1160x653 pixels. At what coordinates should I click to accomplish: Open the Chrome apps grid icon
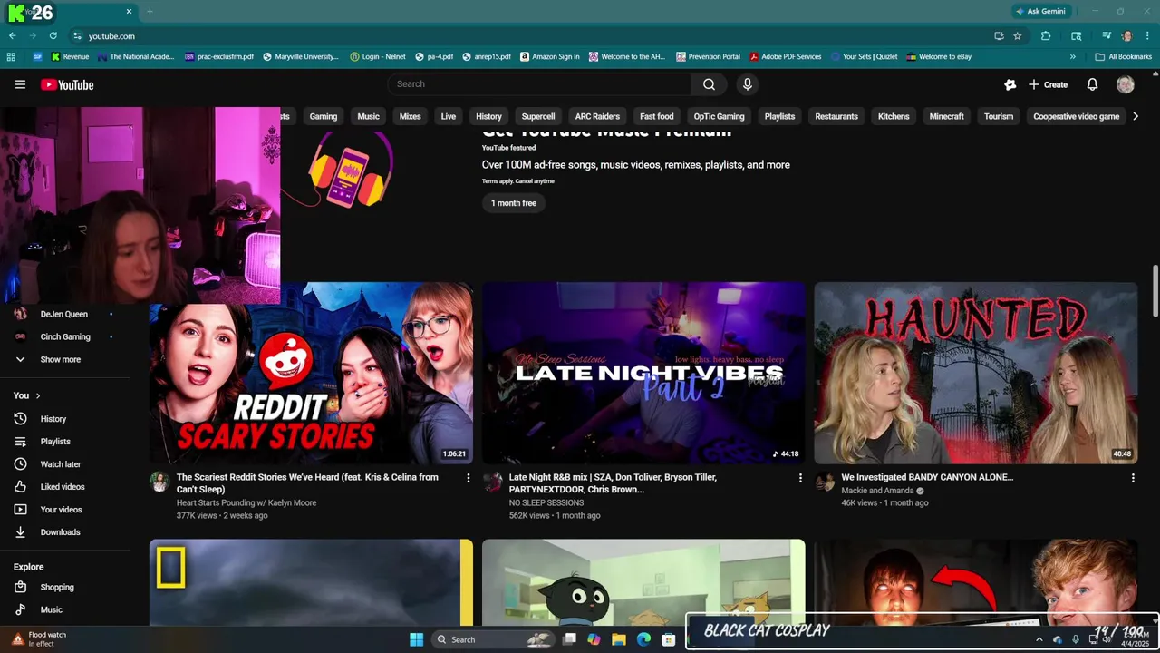point(11,56)
